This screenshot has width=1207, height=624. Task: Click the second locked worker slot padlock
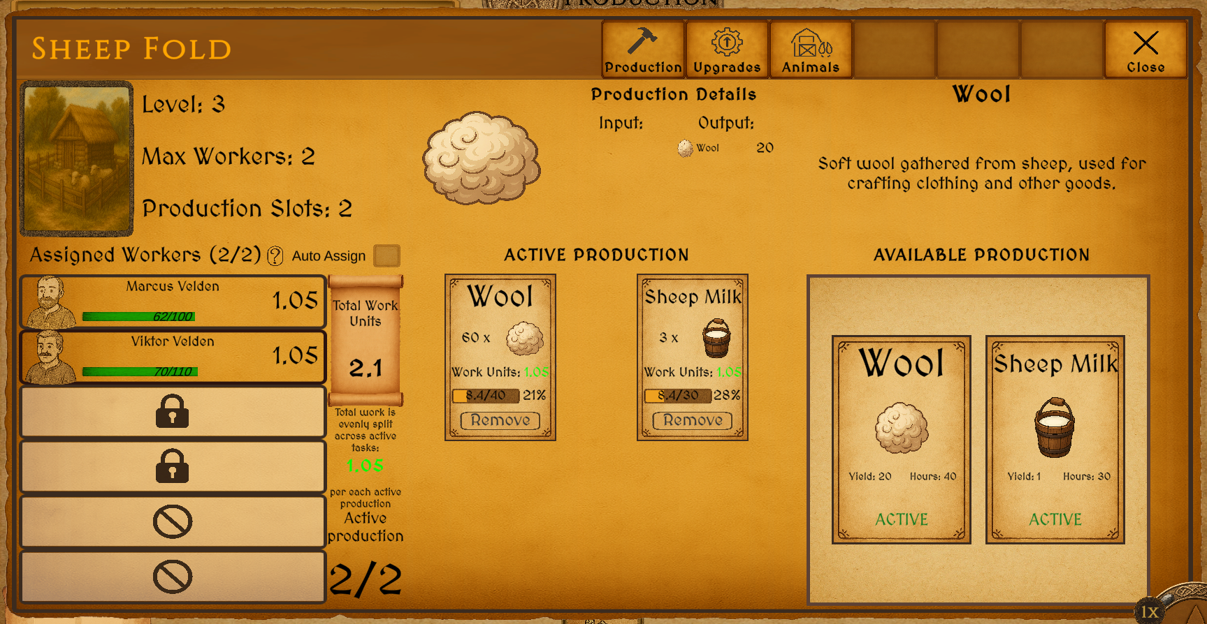click(x=172, y=466)
